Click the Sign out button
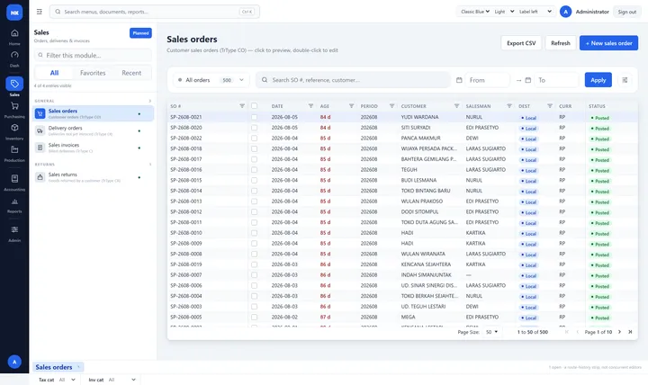The width and height of the screenshot is (648, 385). click(627, 12)
